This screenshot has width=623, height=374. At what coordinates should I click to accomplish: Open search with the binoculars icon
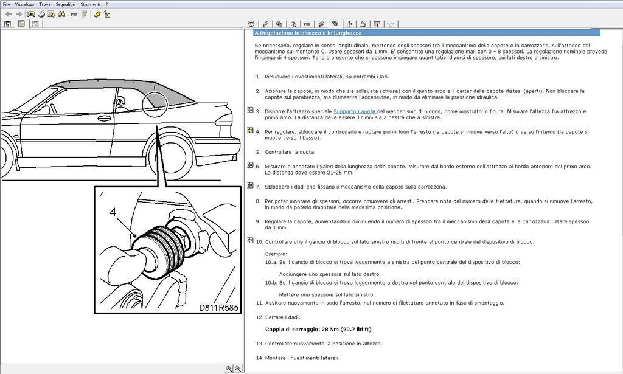point(61,15)
